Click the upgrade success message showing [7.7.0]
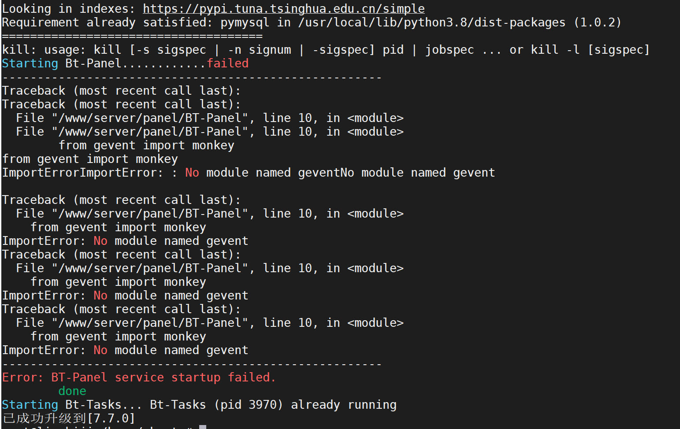The width and height of the screenshot is (680, 429). click(68, 418)
